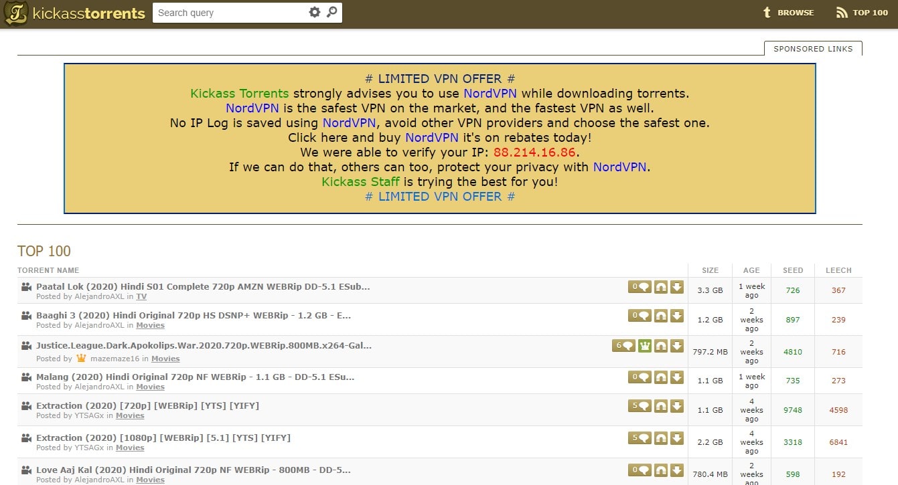Click the size value 3.3 GB
The height and width of the screenshot is (485, 898).
click(x=710, y=290)
